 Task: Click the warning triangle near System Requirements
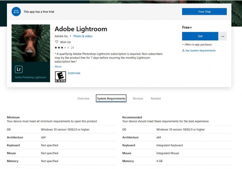pos(183,50)
